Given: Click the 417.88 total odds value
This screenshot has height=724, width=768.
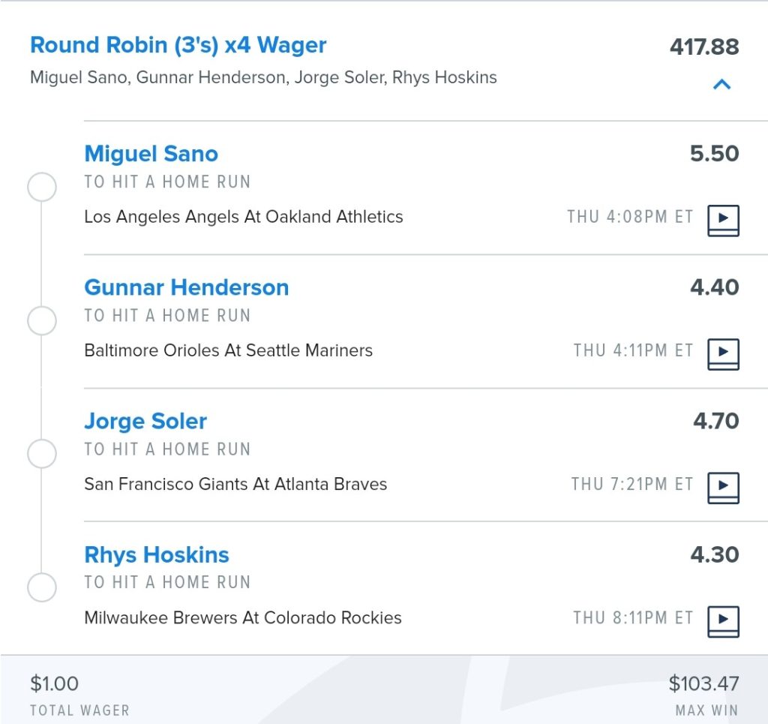Looking at the screenshot, I should (x=704, y=47).
